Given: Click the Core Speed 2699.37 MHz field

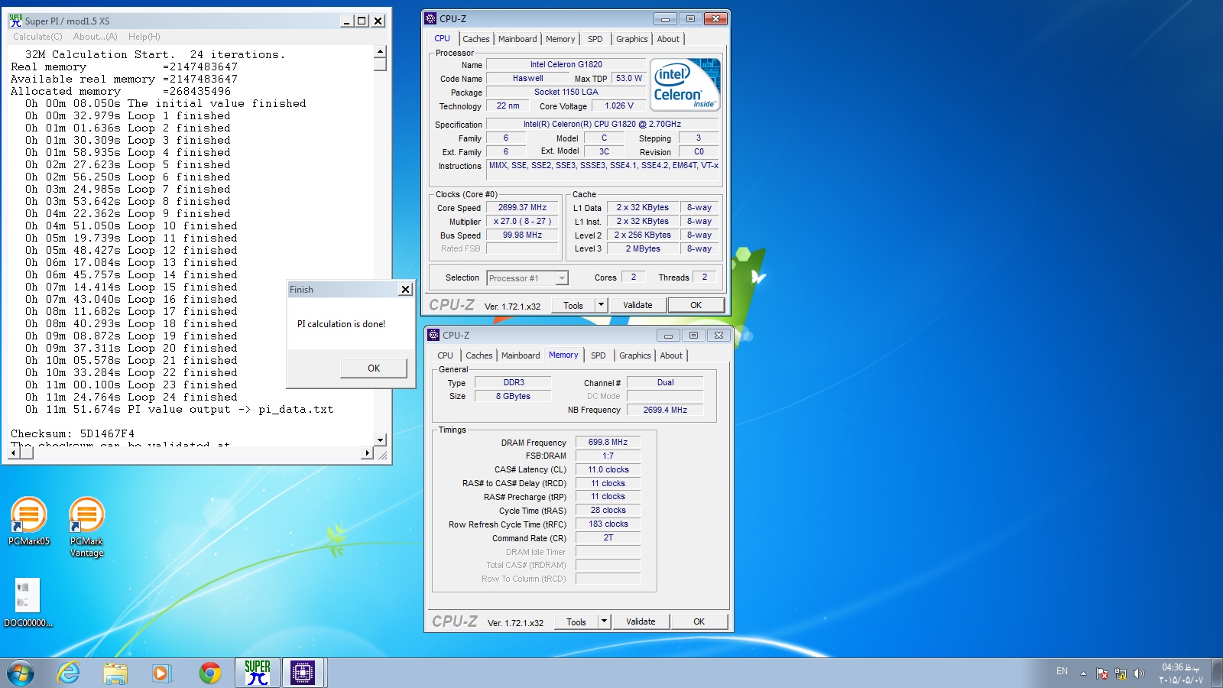Looking at the screenshot, I should tap(522, 207).
